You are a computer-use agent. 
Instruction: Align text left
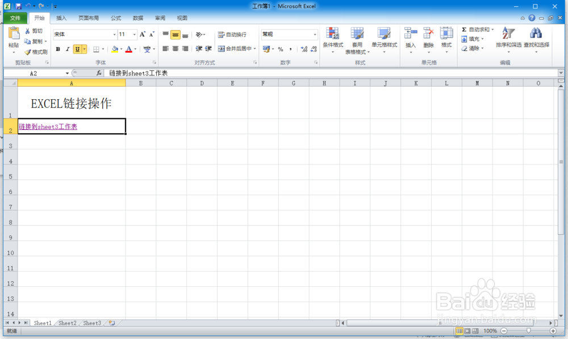click(165, 48)
